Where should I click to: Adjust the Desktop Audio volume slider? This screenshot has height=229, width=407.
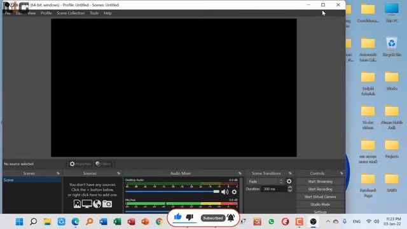pyautogui.click(x=172, y=191)
